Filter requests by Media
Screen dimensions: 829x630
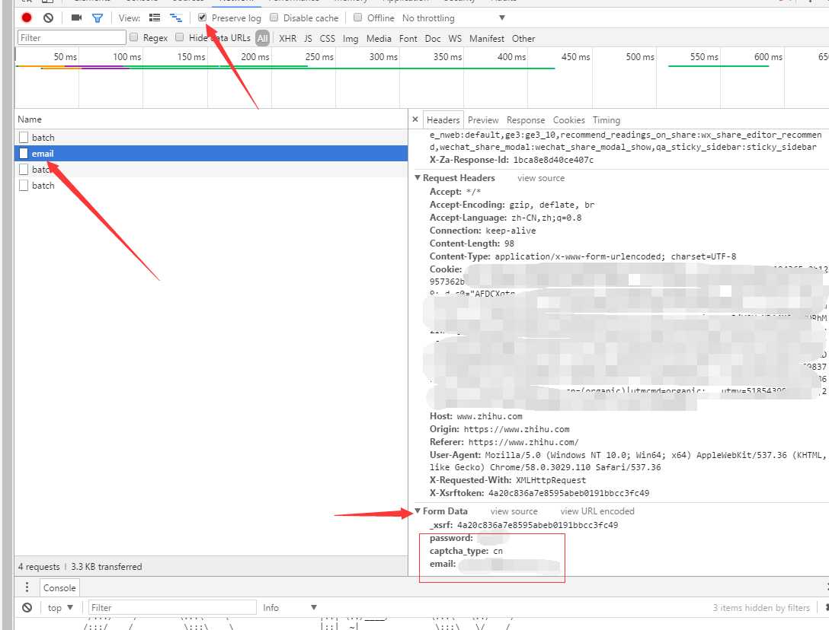point(379,38)
